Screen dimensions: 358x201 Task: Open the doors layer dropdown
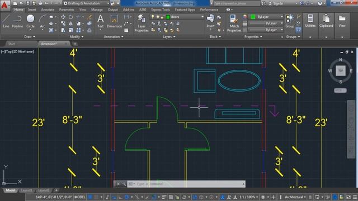177,17
